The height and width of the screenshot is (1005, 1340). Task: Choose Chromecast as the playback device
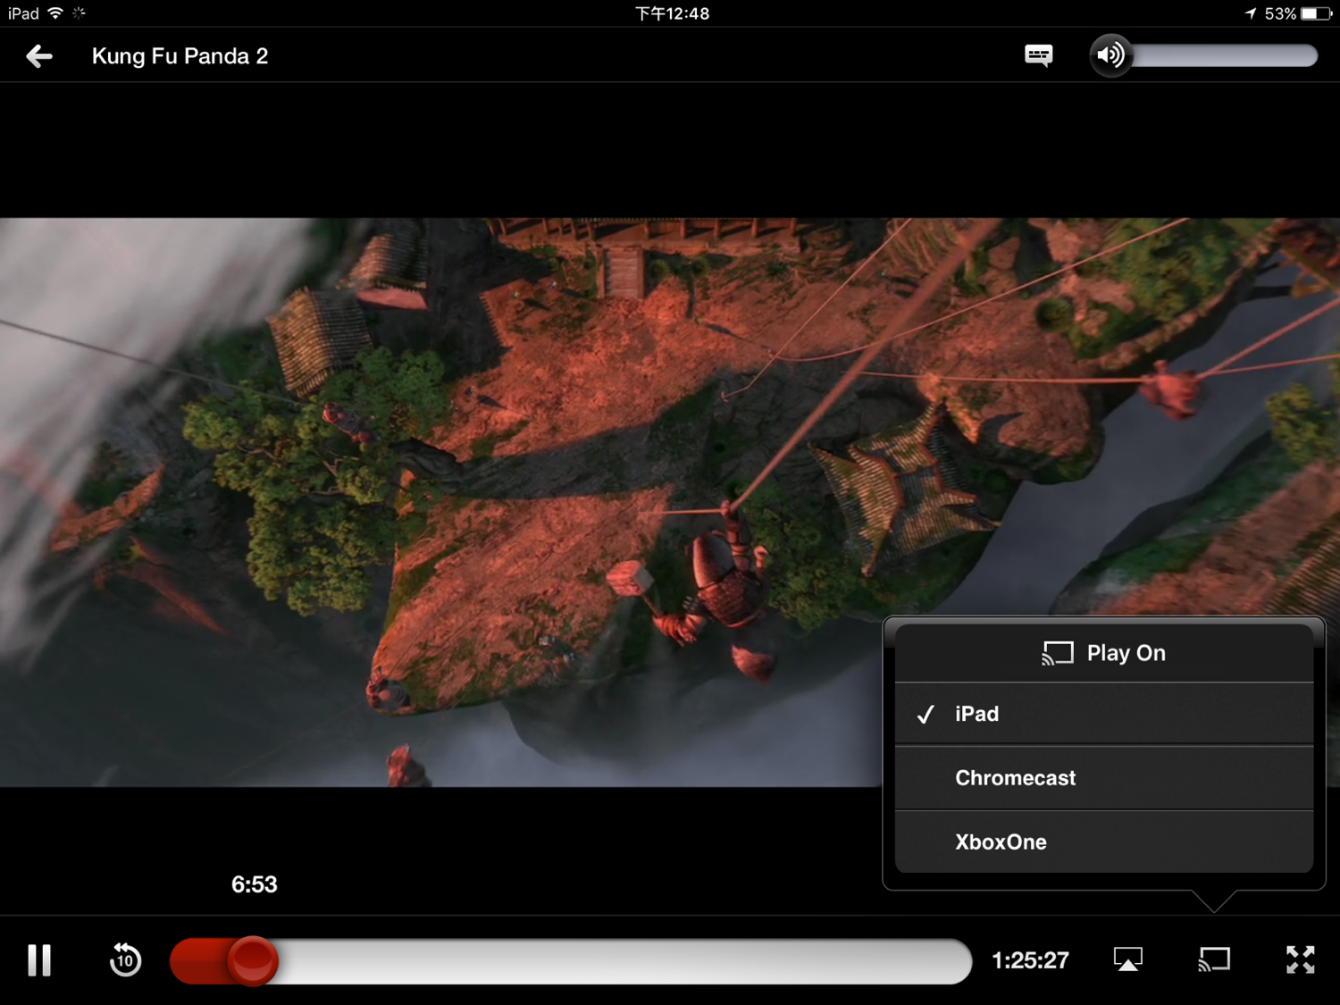pos(1015,778)
